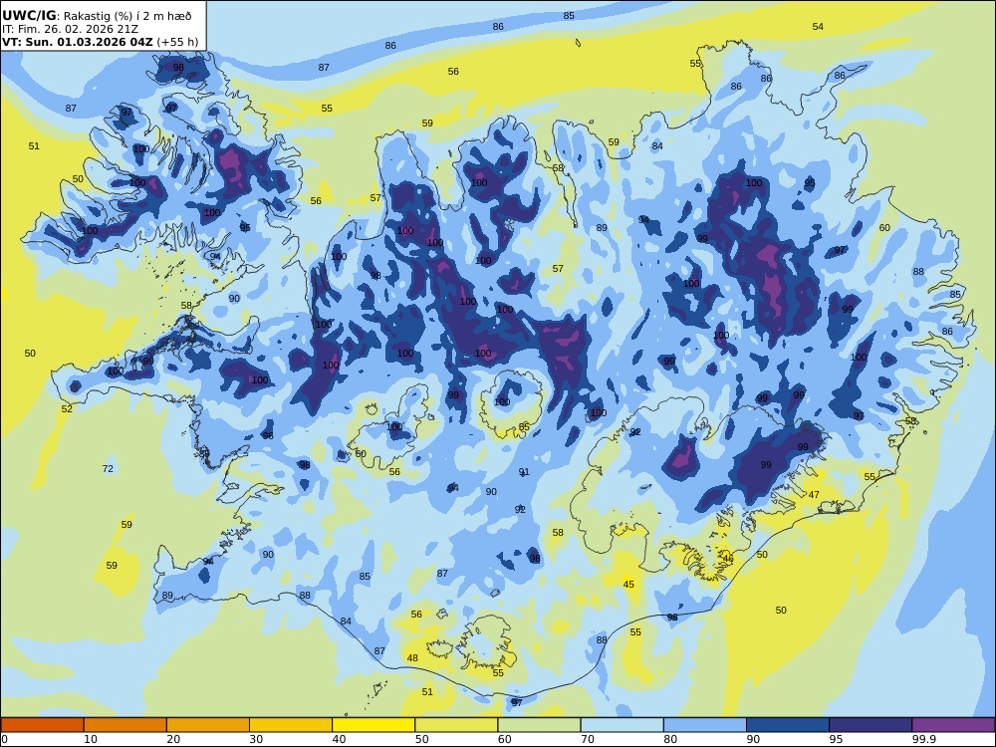The width and height of the screenshot is (996, 747).
Task: Click the pale yellow 50–60 legend swatch
Action: click(x=456, y=725)
